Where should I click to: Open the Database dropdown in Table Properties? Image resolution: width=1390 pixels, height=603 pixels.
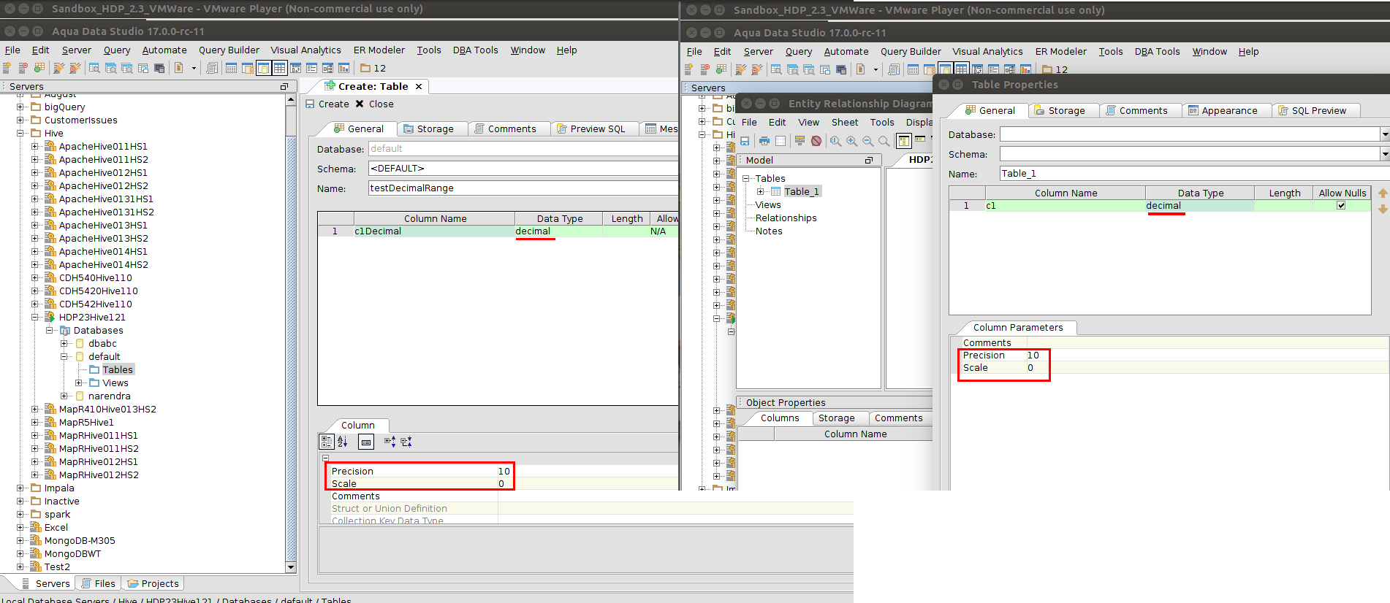point(1384,134)
